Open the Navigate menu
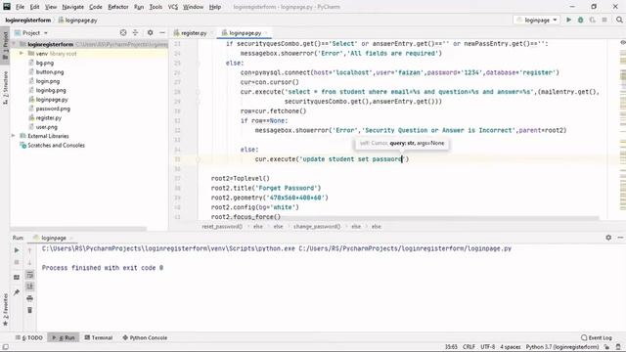 pos(72,7)
